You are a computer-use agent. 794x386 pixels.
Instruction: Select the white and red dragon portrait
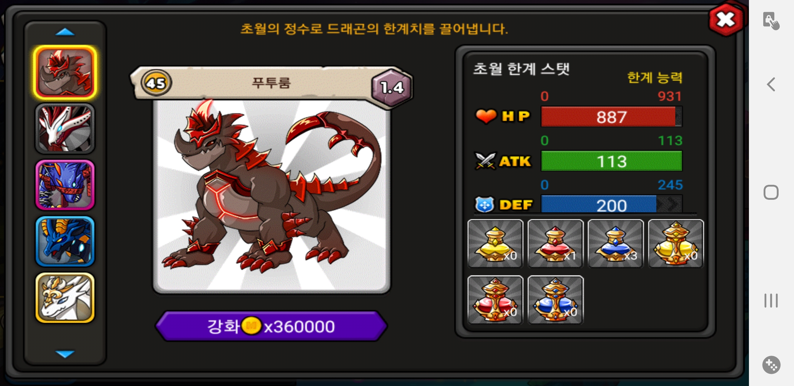[65, 129]
